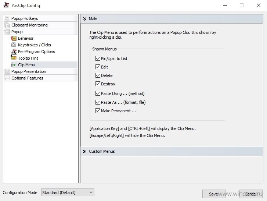The height and width of the screenshot is (201, 267).
Task: Select Per-Program Options item
Action: [x=36, y=52]
